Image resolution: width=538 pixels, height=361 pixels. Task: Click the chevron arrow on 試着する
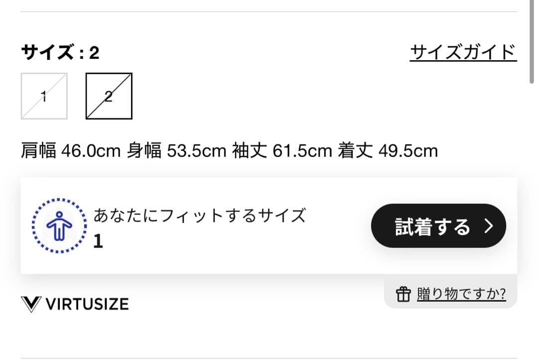489,226
